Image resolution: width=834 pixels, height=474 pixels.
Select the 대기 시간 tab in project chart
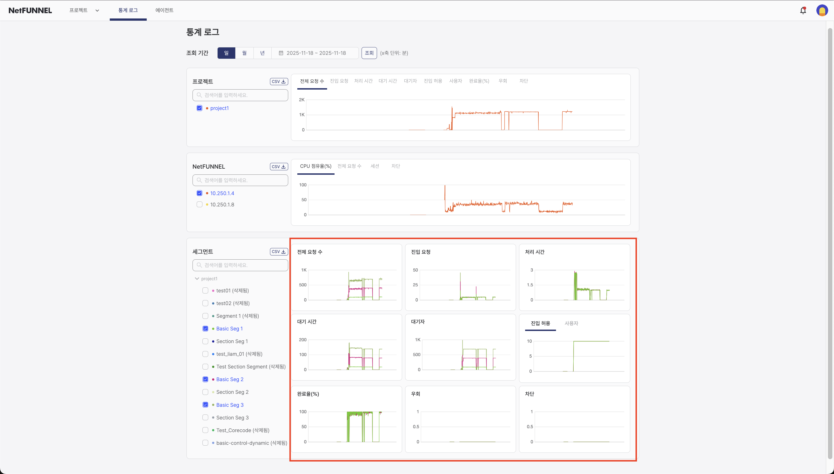point(387,81)
